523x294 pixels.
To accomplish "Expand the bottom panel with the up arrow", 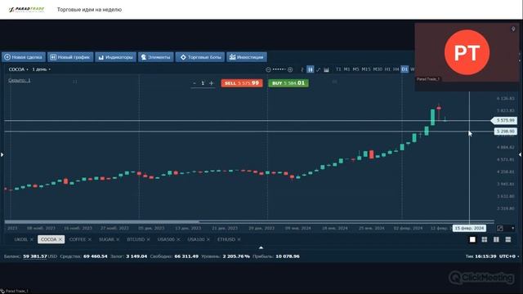I will coord(261,247).
